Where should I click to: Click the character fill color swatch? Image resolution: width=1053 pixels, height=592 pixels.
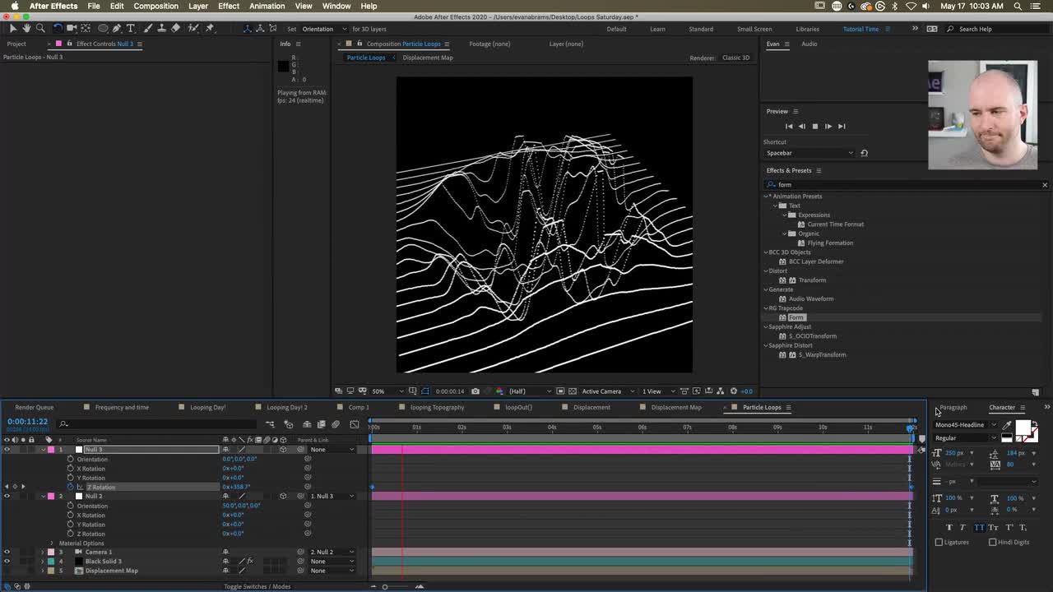pos(1023,428)
